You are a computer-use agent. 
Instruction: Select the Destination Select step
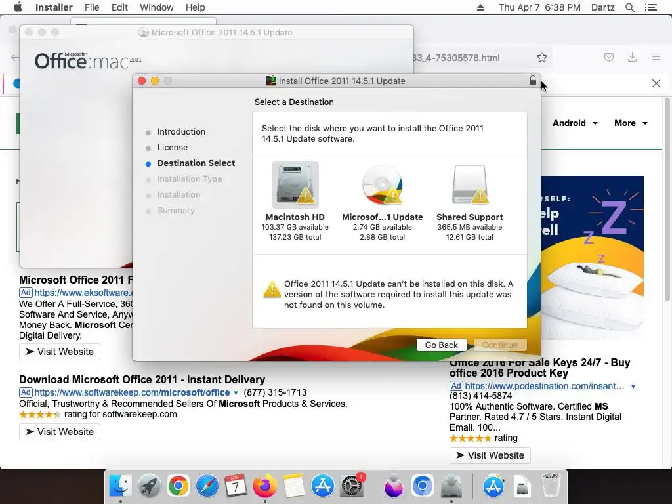click(196, 163)
